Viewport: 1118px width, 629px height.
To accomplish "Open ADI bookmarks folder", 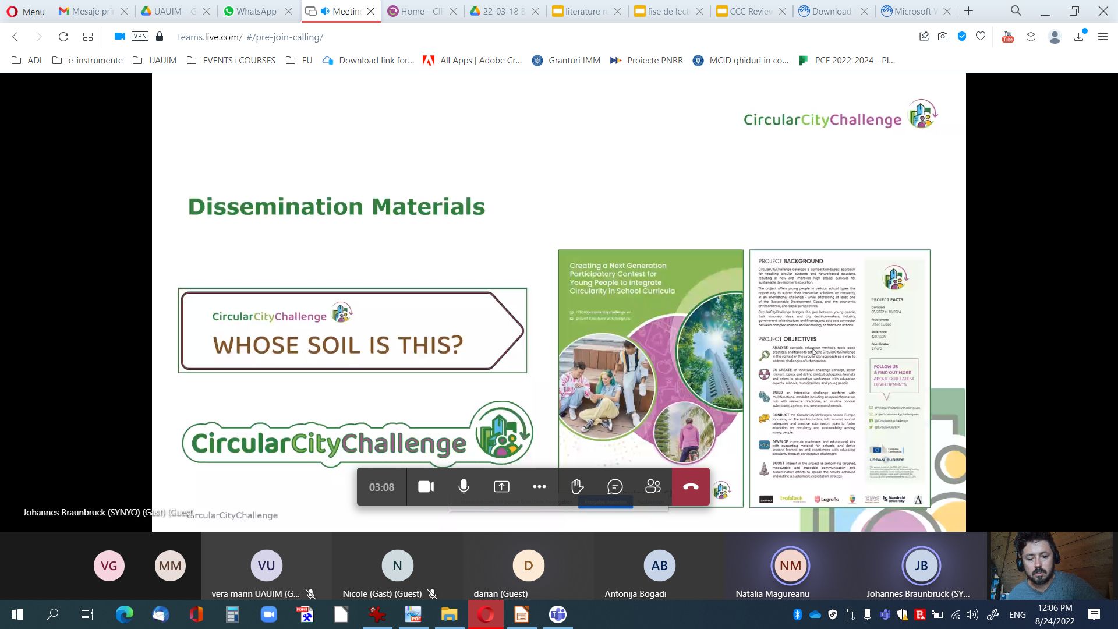I will (27, 60).
